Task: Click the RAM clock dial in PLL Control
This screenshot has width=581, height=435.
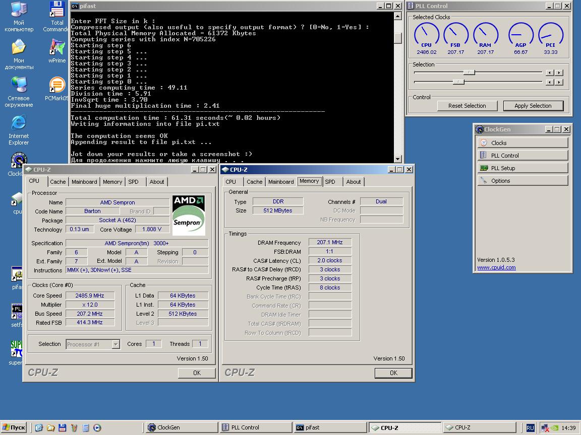Action: (x=485, y=34)
